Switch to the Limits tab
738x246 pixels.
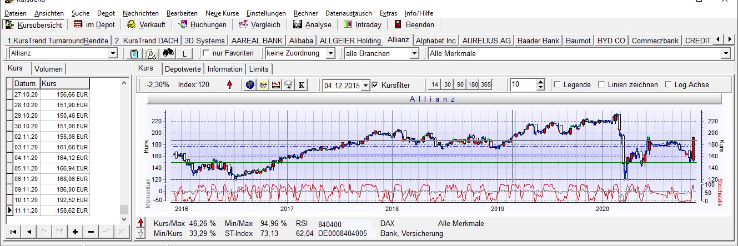pos(259,69)
